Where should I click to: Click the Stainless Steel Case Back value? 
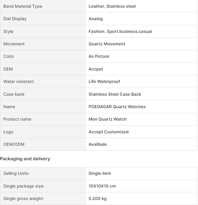pos(115,94)
